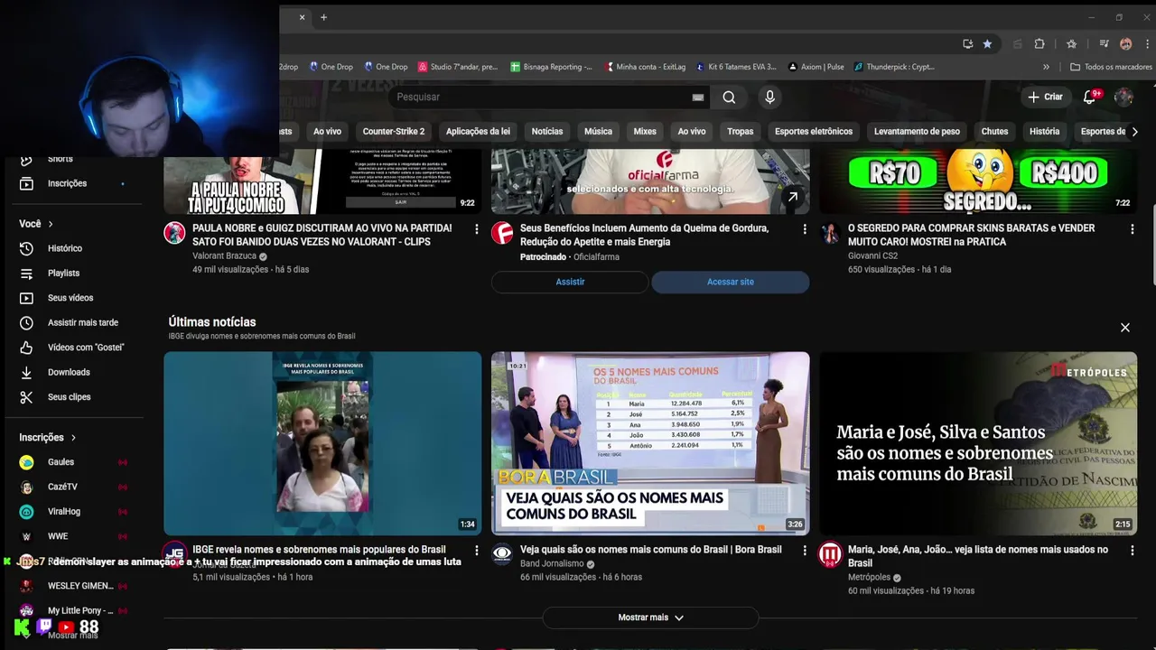This screenshot has height=650, width=1156.
Task: Expand the Inscrições section header
Action: (x=48, y=438)
